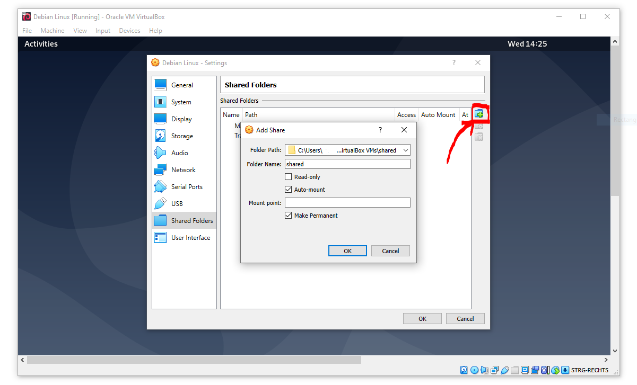Click the add shared folder icon
Screen dimensions: 637x385
tap(479, 114)
